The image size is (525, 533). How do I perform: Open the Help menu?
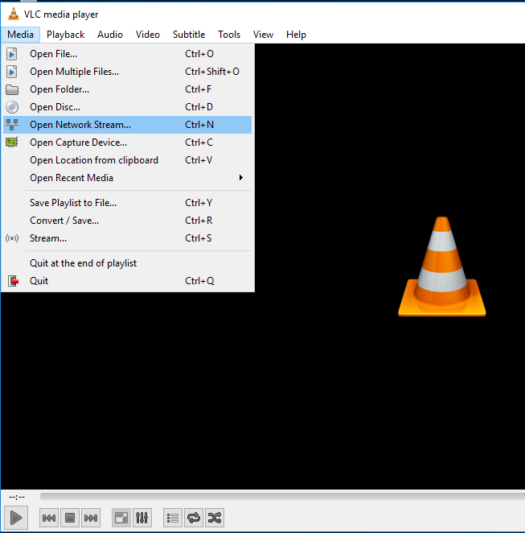coord(296,35)
